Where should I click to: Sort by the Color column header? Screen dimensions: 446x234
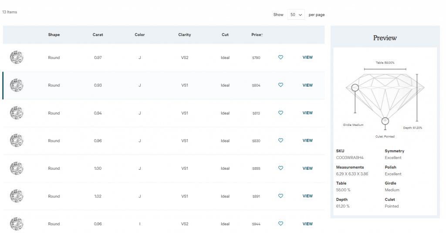(140, 35)
